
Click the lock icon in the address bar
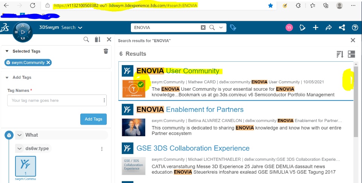point(48,5)
